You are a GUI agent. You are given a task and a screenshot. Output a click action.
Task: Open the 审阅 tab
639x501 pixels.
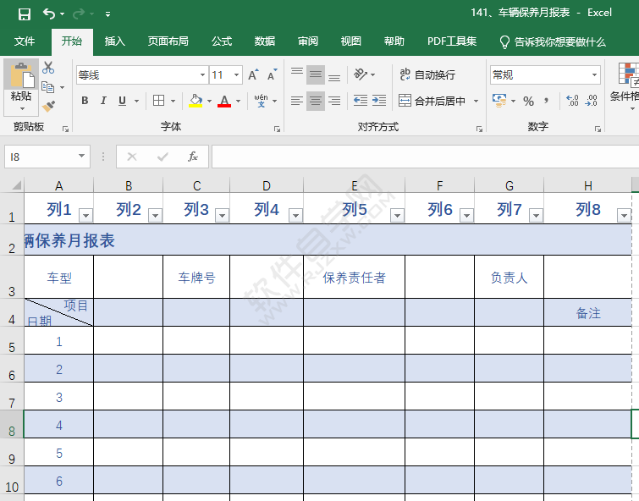coord(308,41)
